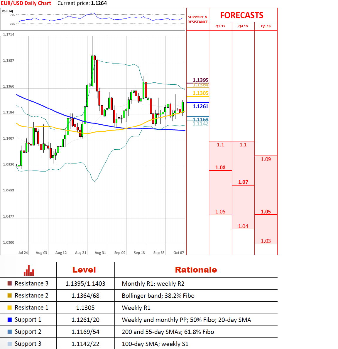The height and width of the screenshot is (349, 338).
Task: Click the Q4 15 lower forecast 1.04
Action: coord(243,226)
